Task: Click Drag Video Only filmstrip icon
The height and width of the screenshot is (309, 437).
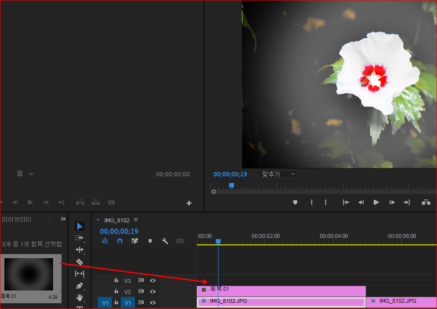Action: pyautogui.click(x=20, y=174)
